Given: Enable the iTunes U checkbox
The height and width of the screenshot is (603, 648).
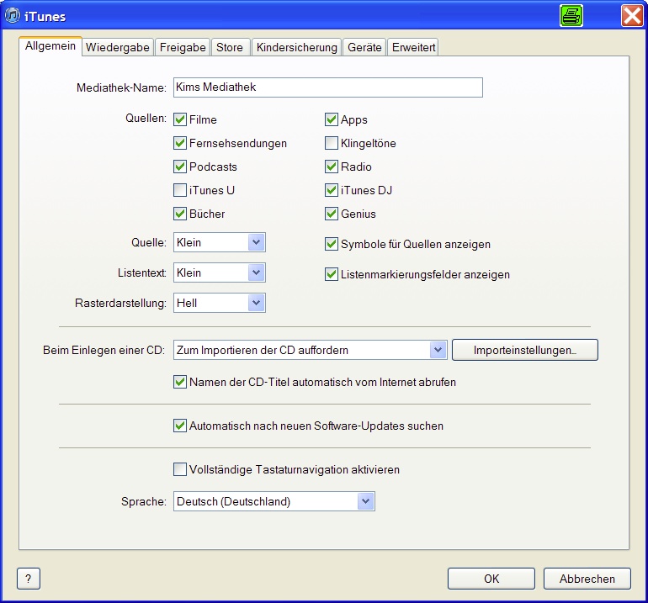Looking at the screenshot, I should coord(180,191).
